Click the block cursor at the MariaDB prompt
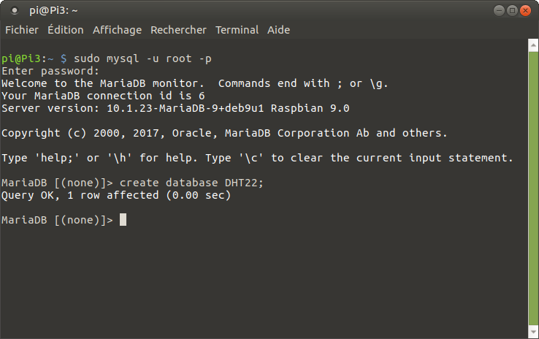 [123, 220]
